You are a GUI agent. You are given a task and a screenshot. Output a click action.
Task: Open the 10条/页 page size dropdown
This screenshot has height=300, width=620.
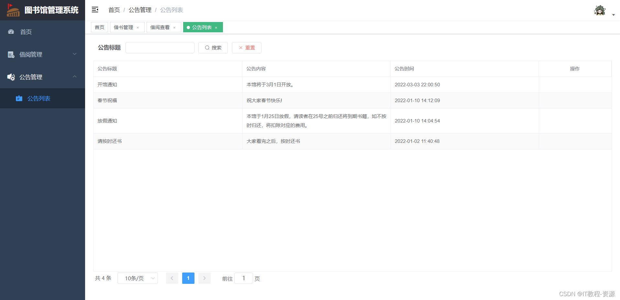coord(138,278)
